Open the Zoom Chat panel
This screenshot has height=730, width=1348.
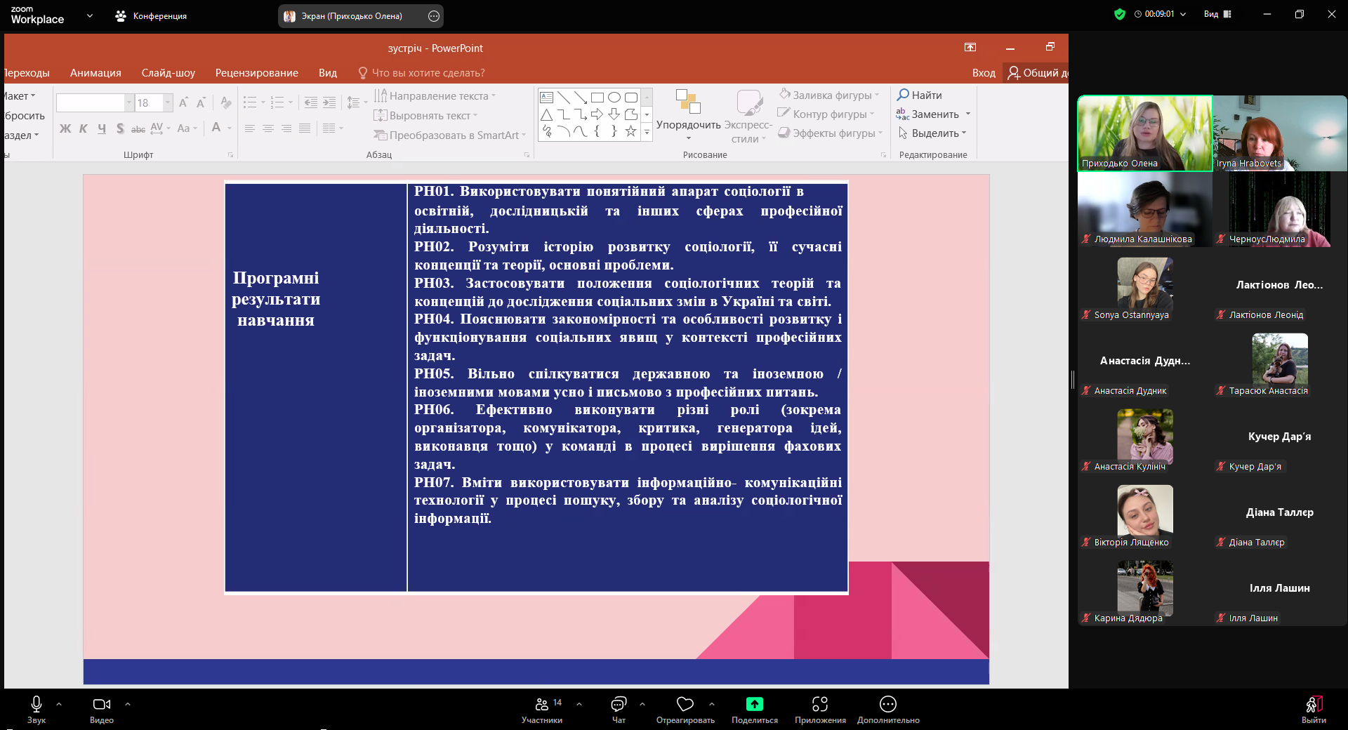[x=619, y=705]
